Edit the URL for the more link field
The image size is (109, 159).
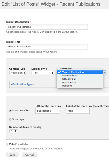click(47, 111)
